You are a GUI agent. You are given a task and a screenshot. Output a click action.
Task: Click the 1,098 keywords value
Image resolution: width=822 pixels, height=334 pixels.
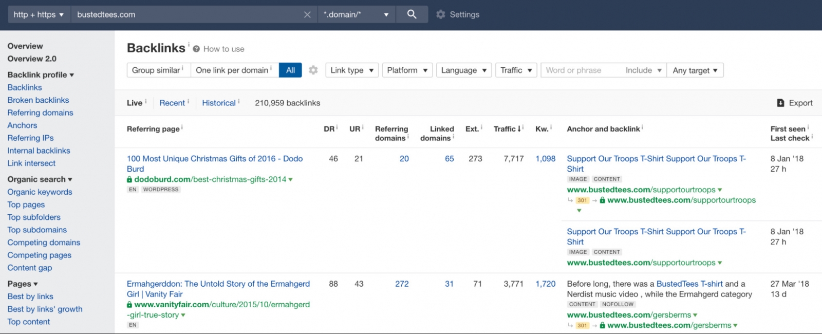546,158
